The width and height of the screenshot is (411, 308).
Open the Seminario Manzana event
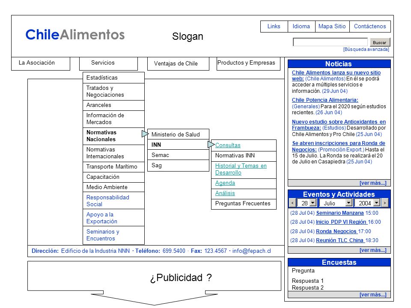pyautogui.click(x=340, y=213)
